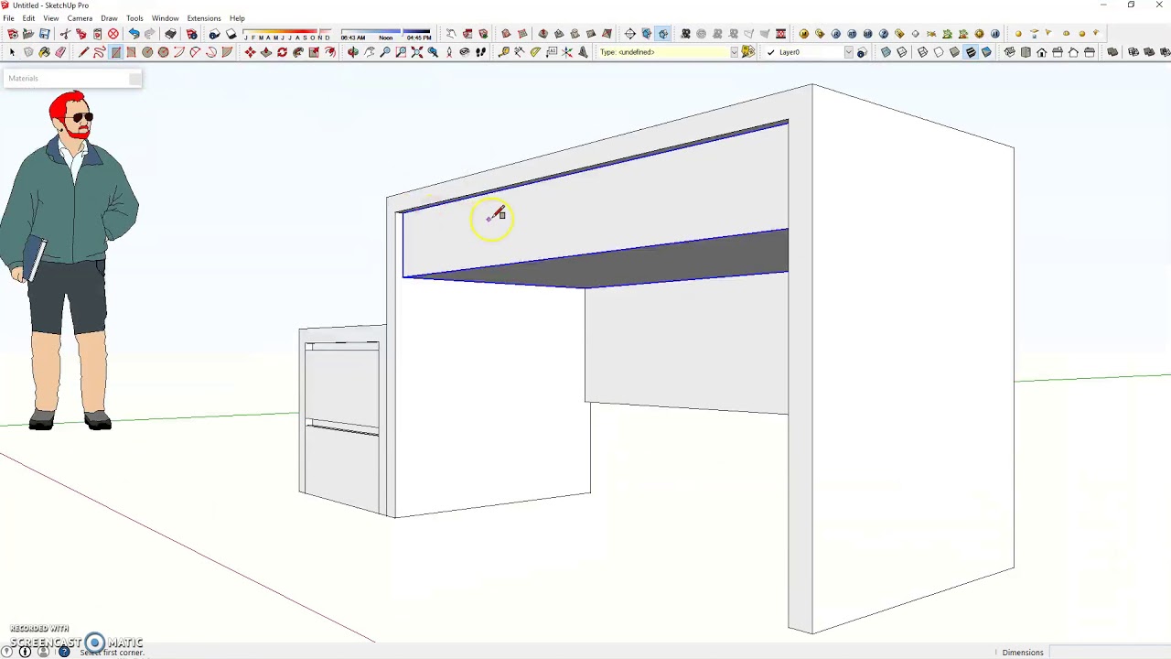Enable Hidden Line face style
1171x659 pixels.
click(938, 52)
